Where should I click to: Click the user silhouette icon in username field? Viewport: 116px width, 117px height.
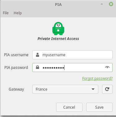click(38, 55)
